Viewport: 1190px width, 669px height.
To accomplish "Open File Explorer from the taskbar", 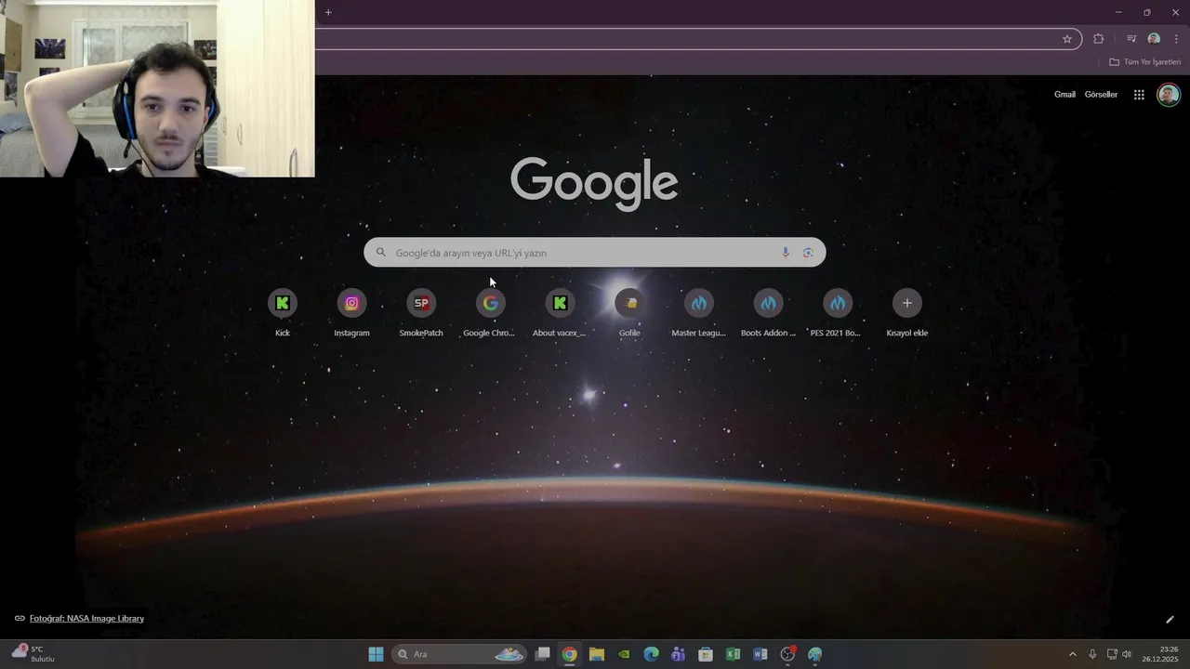I will 597,654.
